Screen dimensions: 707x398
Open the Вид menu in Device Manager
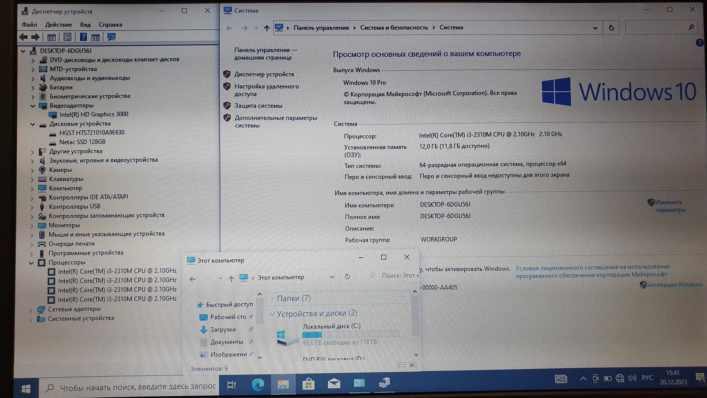click(x=85, y=25)
